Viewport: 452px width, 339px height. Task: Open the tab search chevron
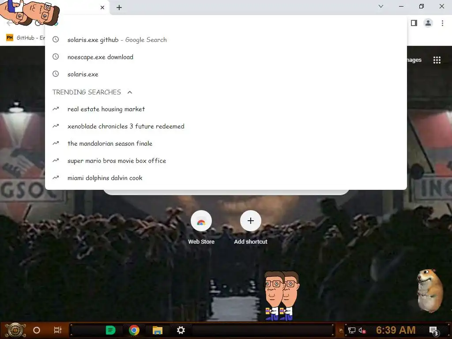pyautogui.click(x=381, y=6)
